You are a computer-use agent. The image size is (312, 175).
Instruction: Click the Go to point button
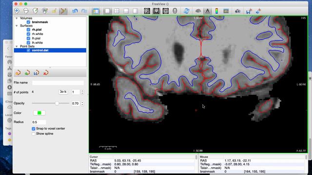63,92
